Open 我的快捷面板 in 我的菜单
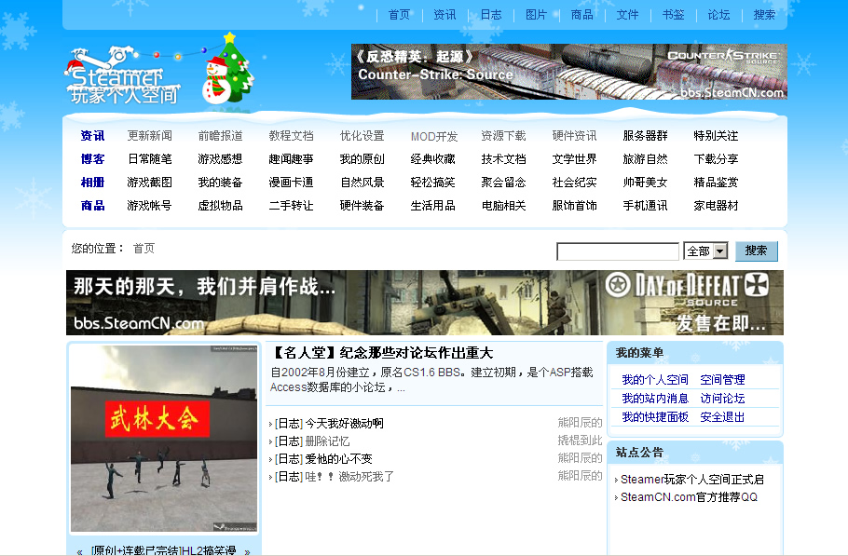848x556 pixels. 655,417
